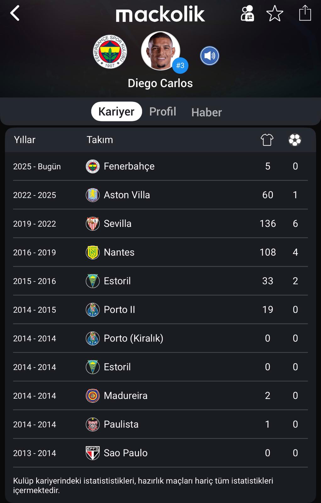Switch to the Profil tab
Screen dimensions: 321x503
(163, 111)
